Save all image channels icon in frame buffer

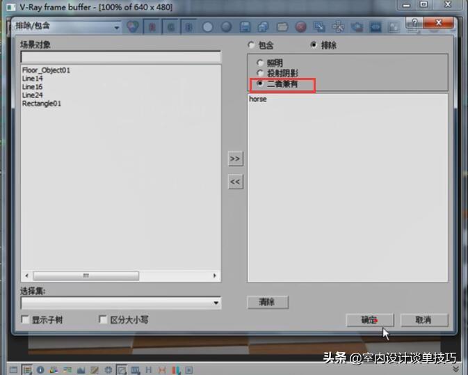264,27
